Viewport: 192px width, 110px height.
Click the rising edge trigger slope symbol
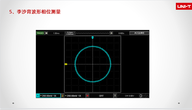pos(119,96)
